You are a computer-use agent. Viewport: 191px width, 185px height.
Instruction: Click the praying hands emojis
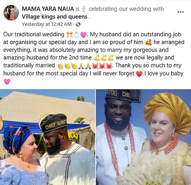[85, 66]
